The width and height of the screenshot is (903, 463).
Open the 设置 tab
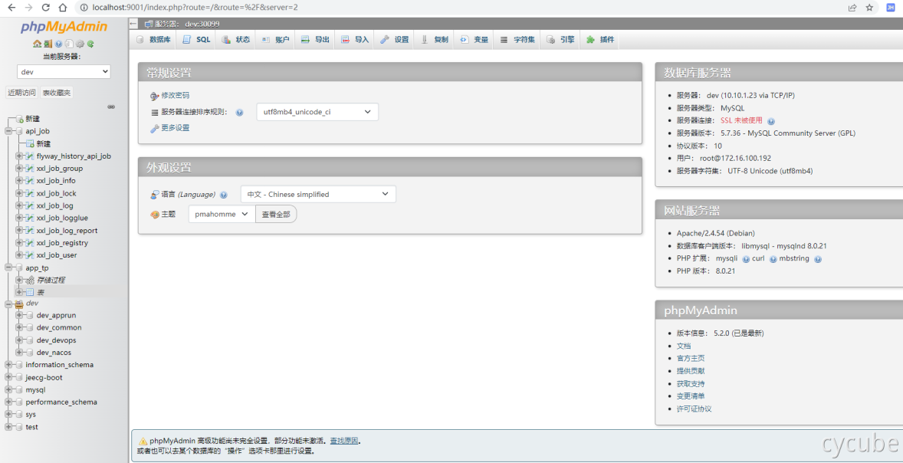[395, 40]
